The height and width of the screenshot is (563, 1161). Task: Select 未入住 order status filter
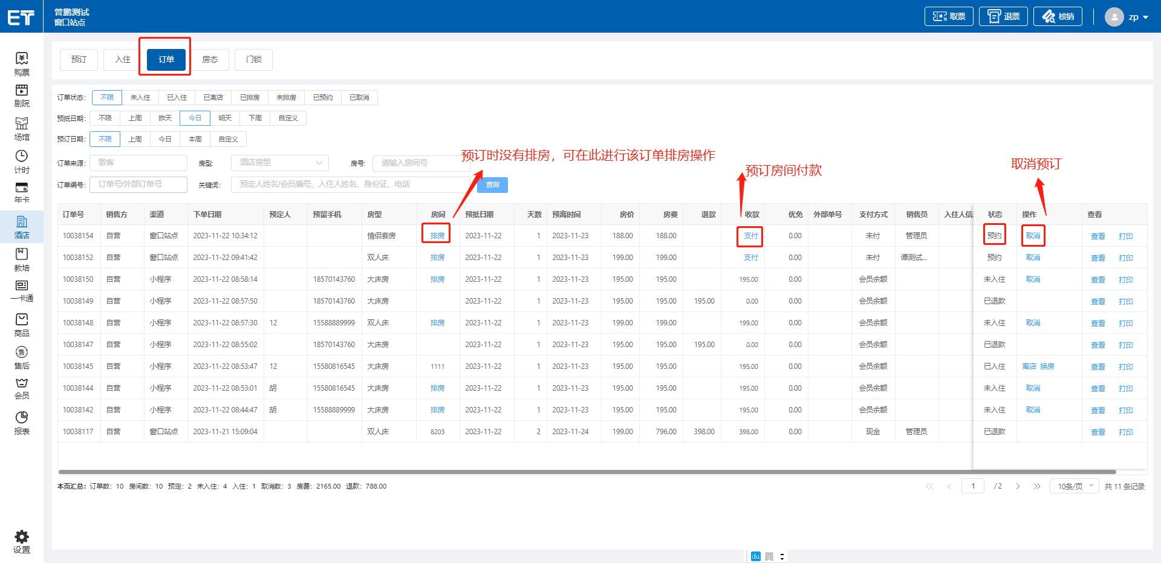click(x=140, y=97)
